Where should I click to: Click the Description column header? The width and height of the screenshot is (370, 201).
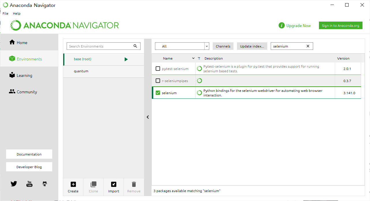click(214, 58)
